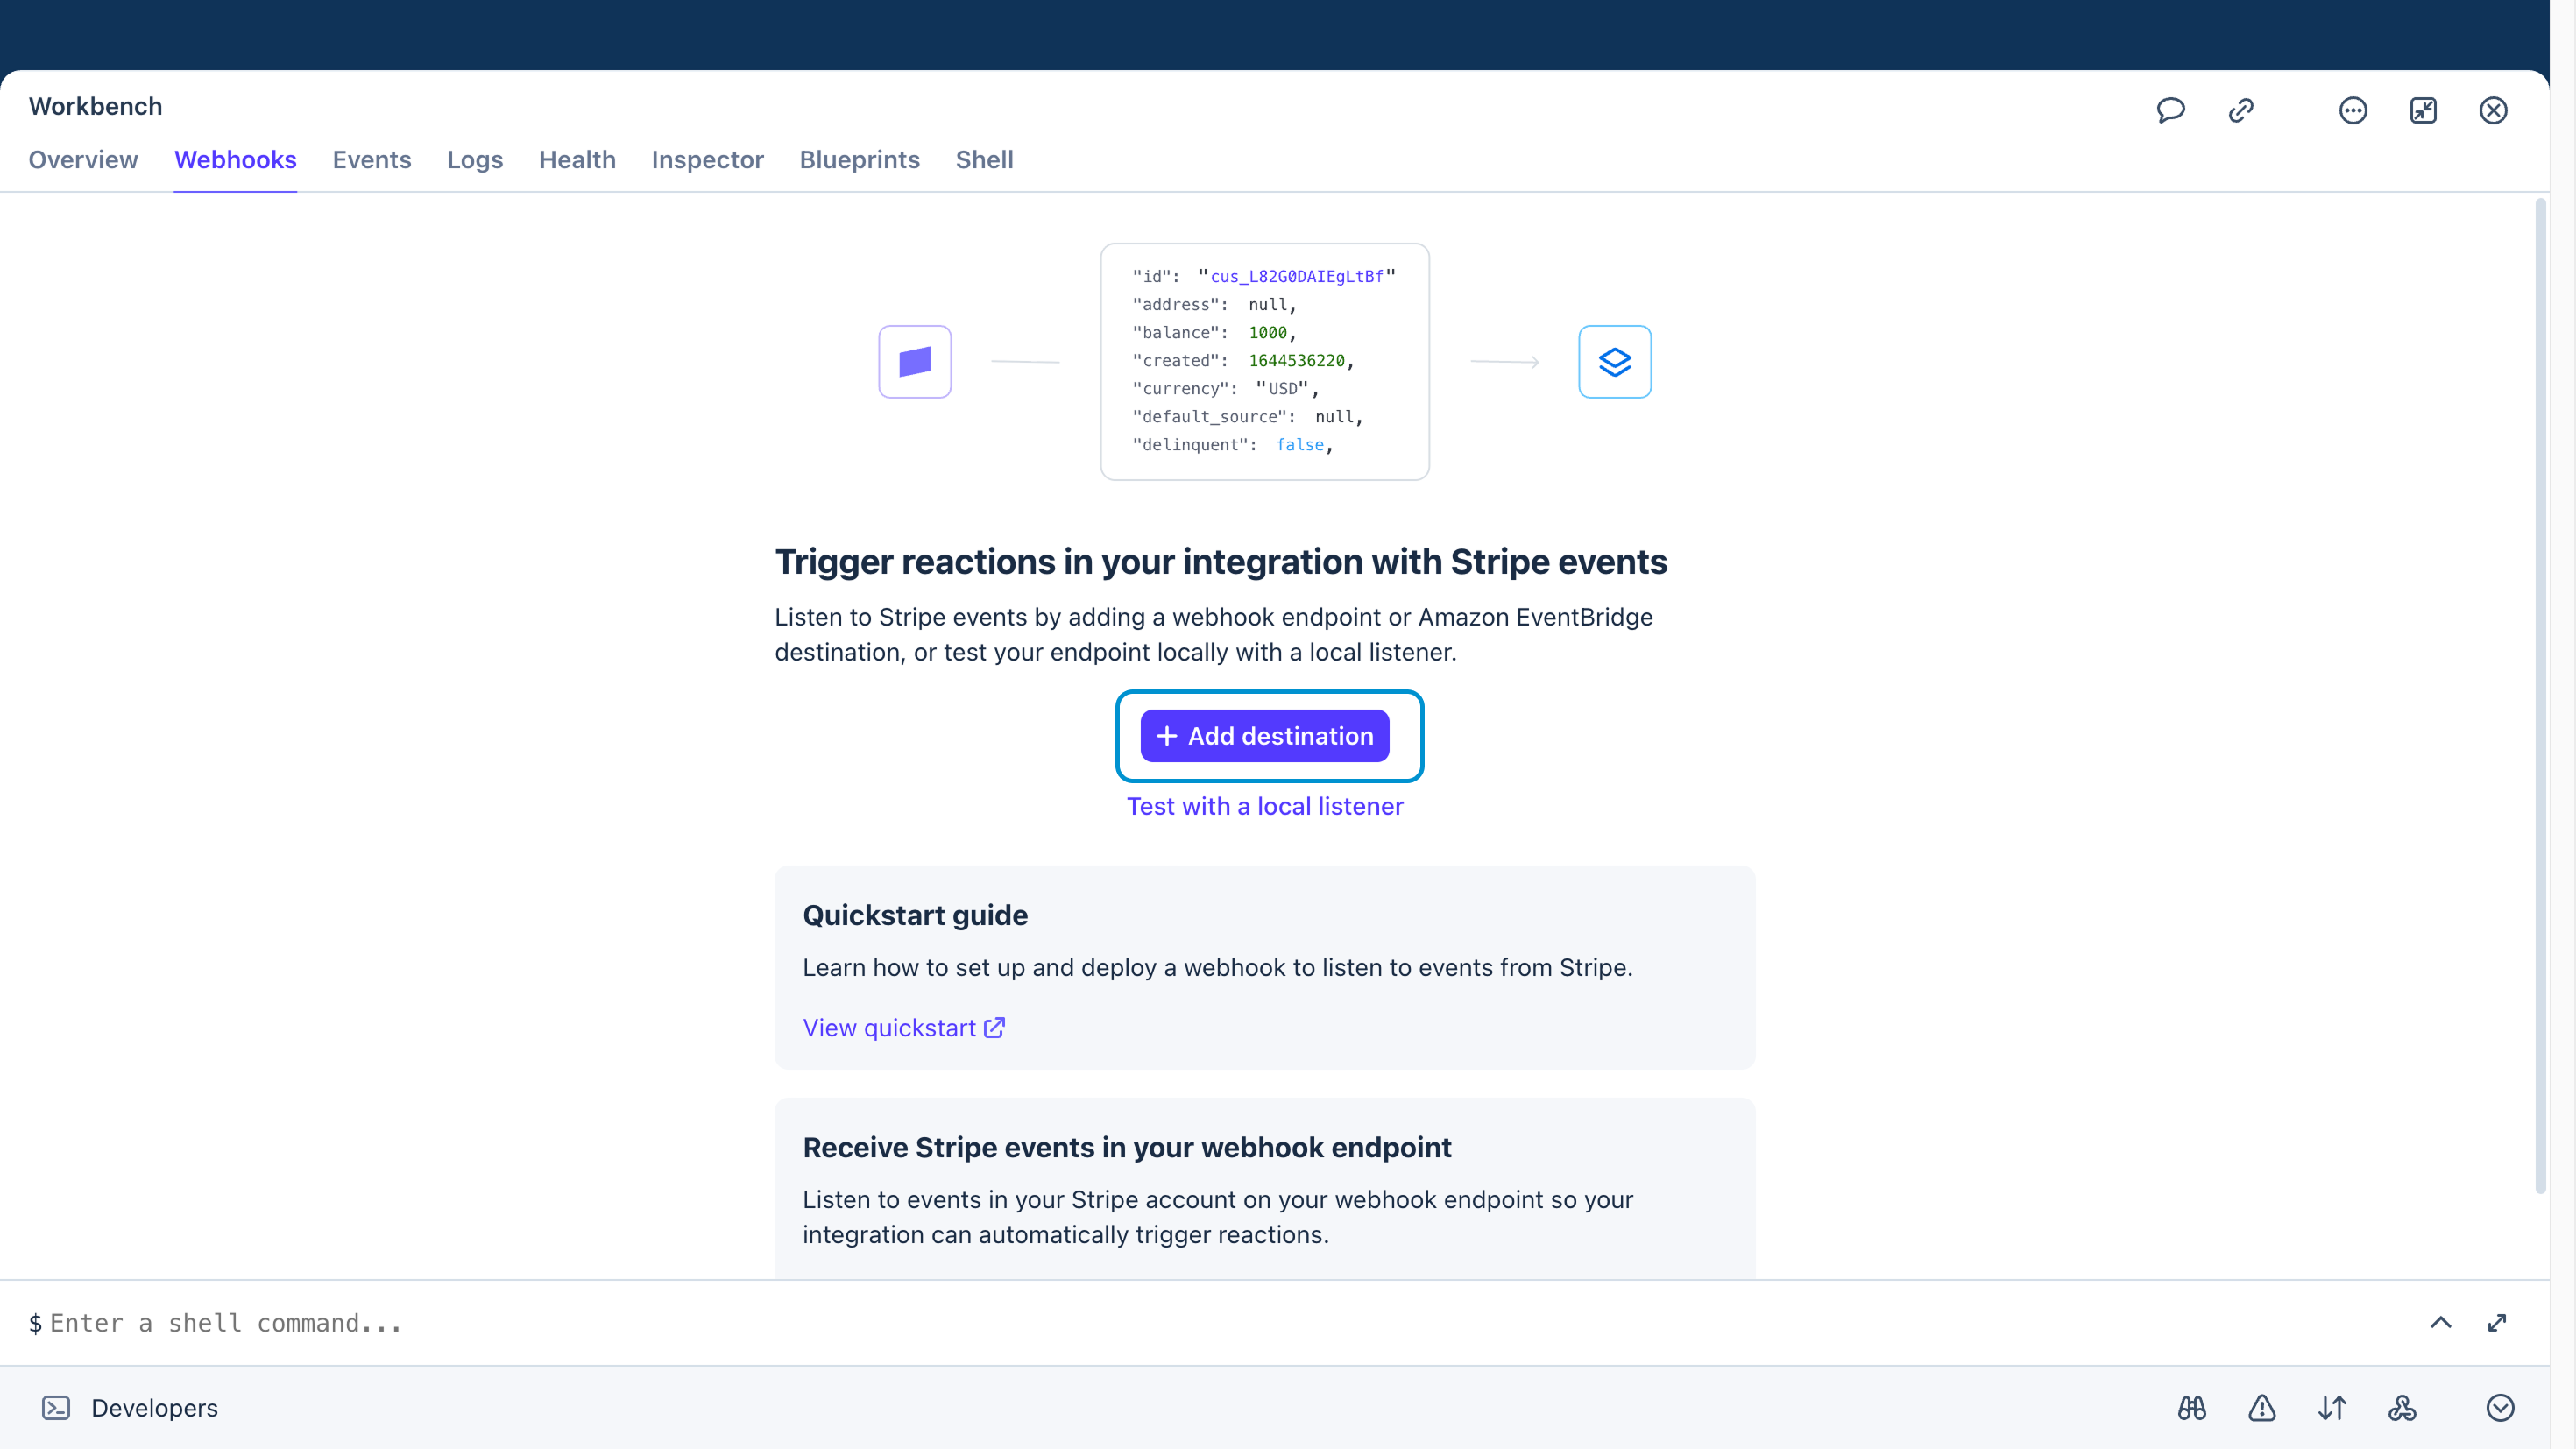Click Receive Stripe events in your webhook endpoint heading

tap(1127, 1147)
